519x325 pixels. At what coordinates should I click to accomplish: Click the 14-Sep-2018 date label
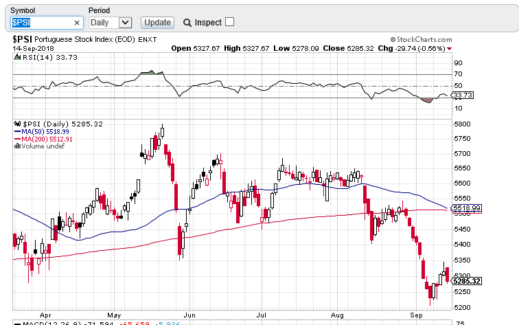[x=33, y=48]
